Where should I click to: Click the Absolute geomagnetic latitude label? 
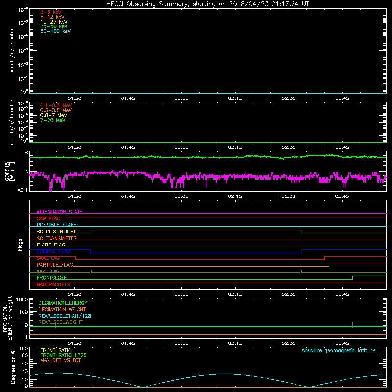click(339, 350)
